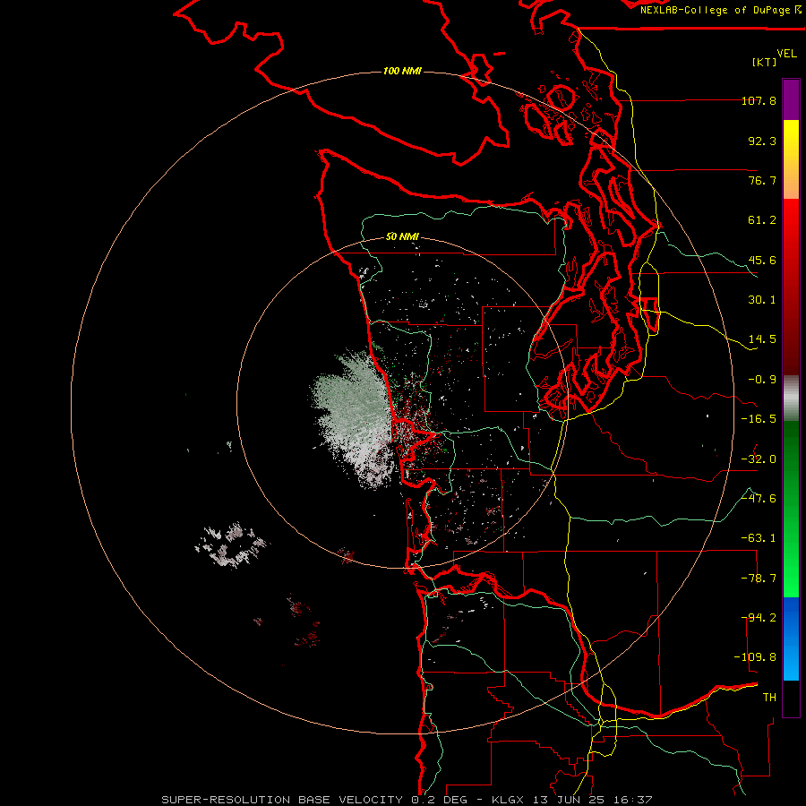Click the 30.1 velocity scale value
806x806 pixels.
tap(762, 300)
